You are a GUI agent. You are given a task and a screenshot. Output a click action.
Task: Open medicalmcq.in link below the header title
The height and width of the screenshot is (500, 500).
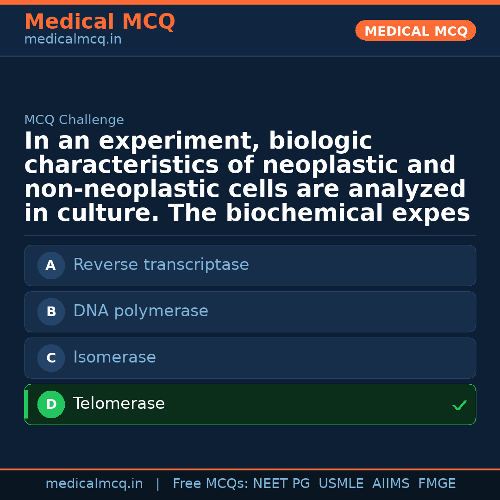coord(73,39)
